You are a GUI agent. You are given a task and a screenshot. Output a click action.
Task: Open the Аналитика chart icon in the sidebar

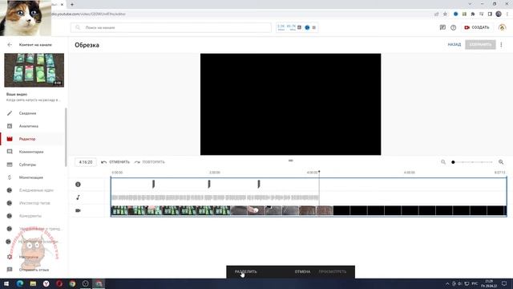coord(10,126)
